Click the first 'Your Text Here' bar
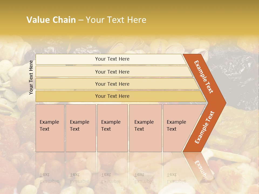The image size is (259, 194). (x=111, y=59)
